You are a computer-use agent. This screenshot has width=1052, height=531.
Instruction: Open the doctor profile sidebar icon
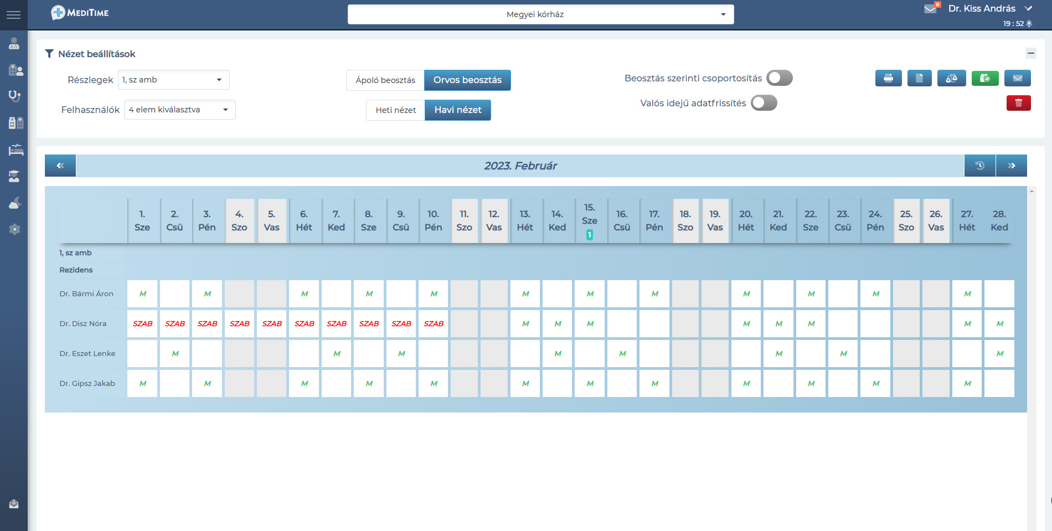(14, 43)
